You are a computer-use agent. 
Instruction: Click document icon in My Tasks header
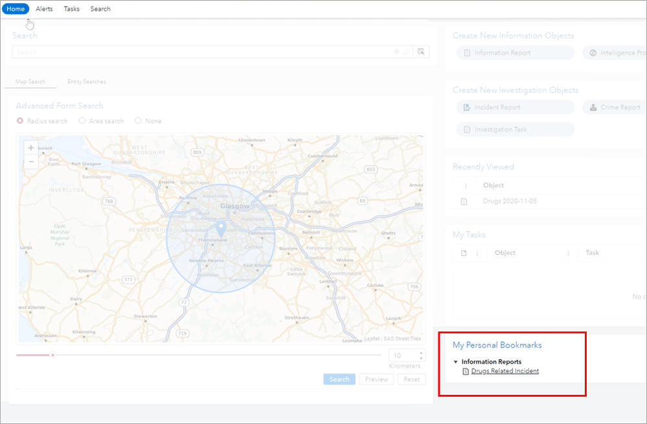pos(464,253)
